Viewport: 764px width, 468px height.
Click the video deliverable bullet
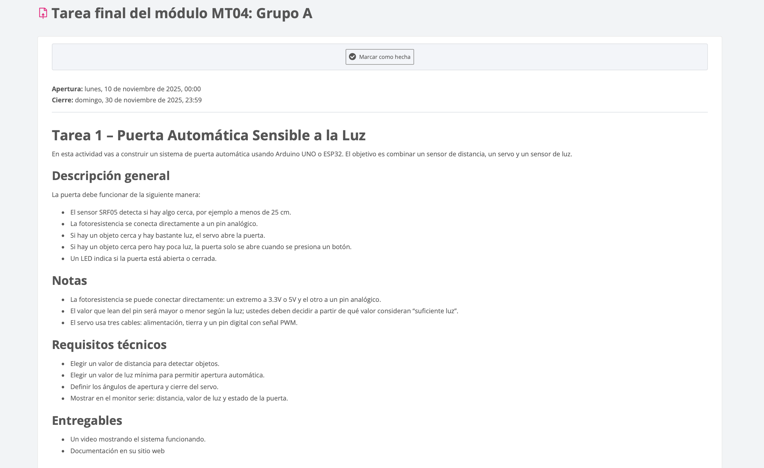(138, 439)
